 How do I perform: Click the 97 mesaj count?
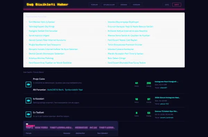click(149, 99)
